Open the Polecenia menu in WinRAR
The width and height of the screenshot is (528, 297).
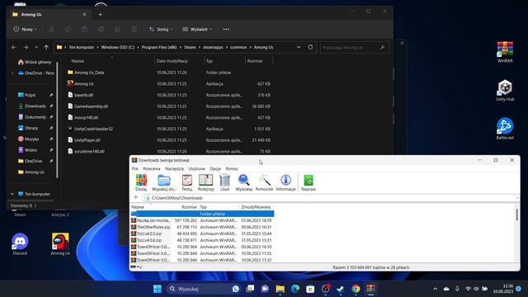[152, 168]
